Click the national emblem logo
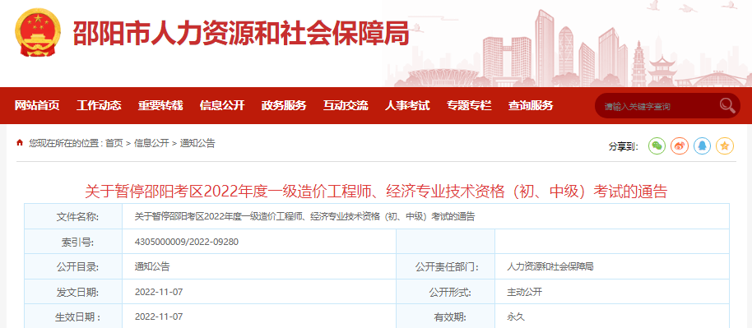Screen dimensions: 752x328 (x=38, y=33)
